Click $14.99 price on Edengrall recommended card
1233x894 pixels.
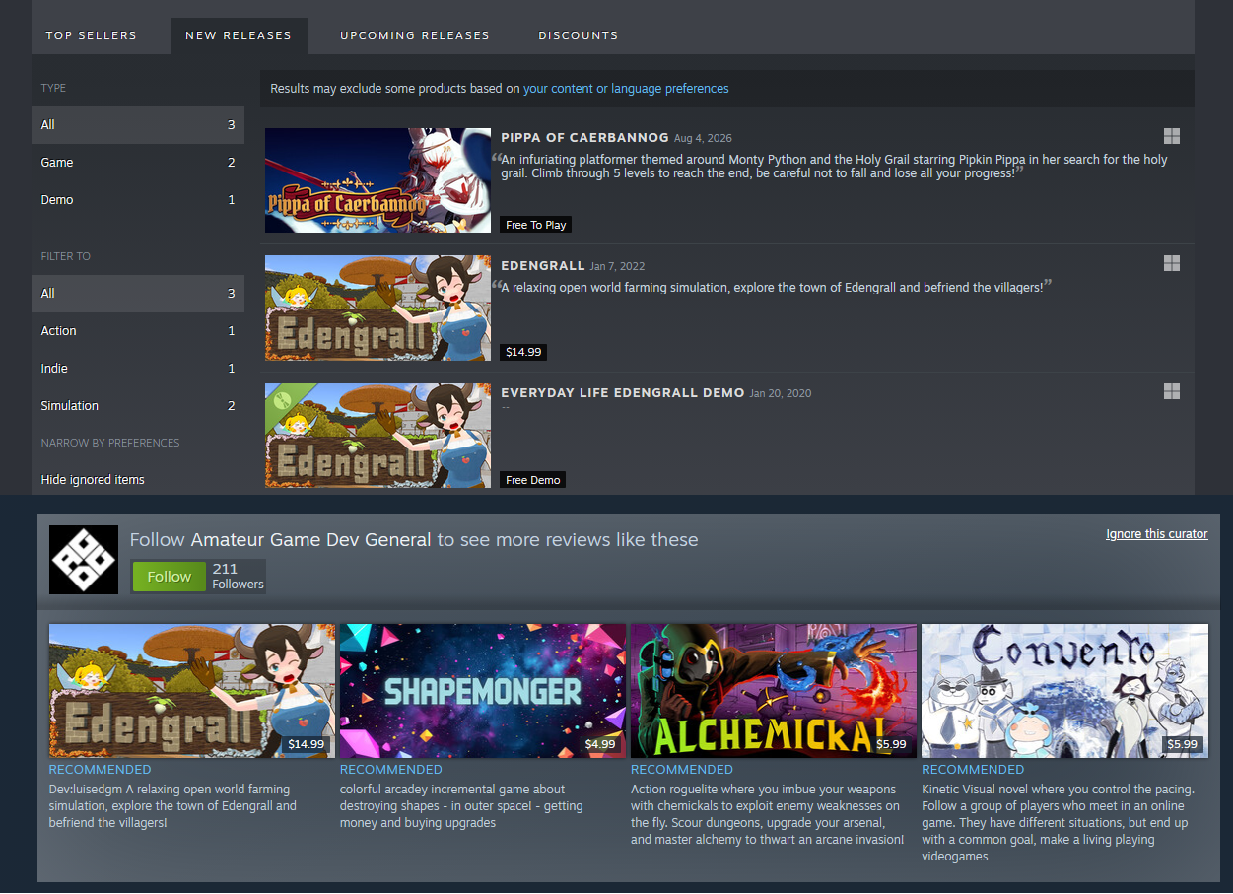tap(306, 744)
